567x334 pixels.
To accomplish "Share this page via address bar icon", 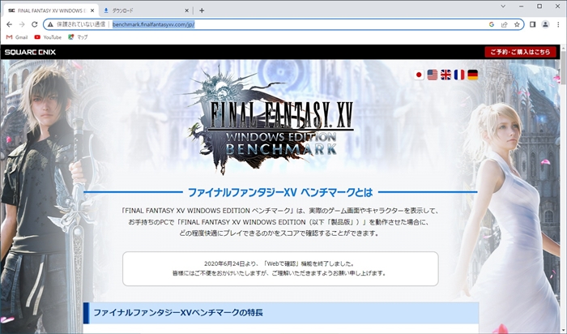I will pos(504,24).
